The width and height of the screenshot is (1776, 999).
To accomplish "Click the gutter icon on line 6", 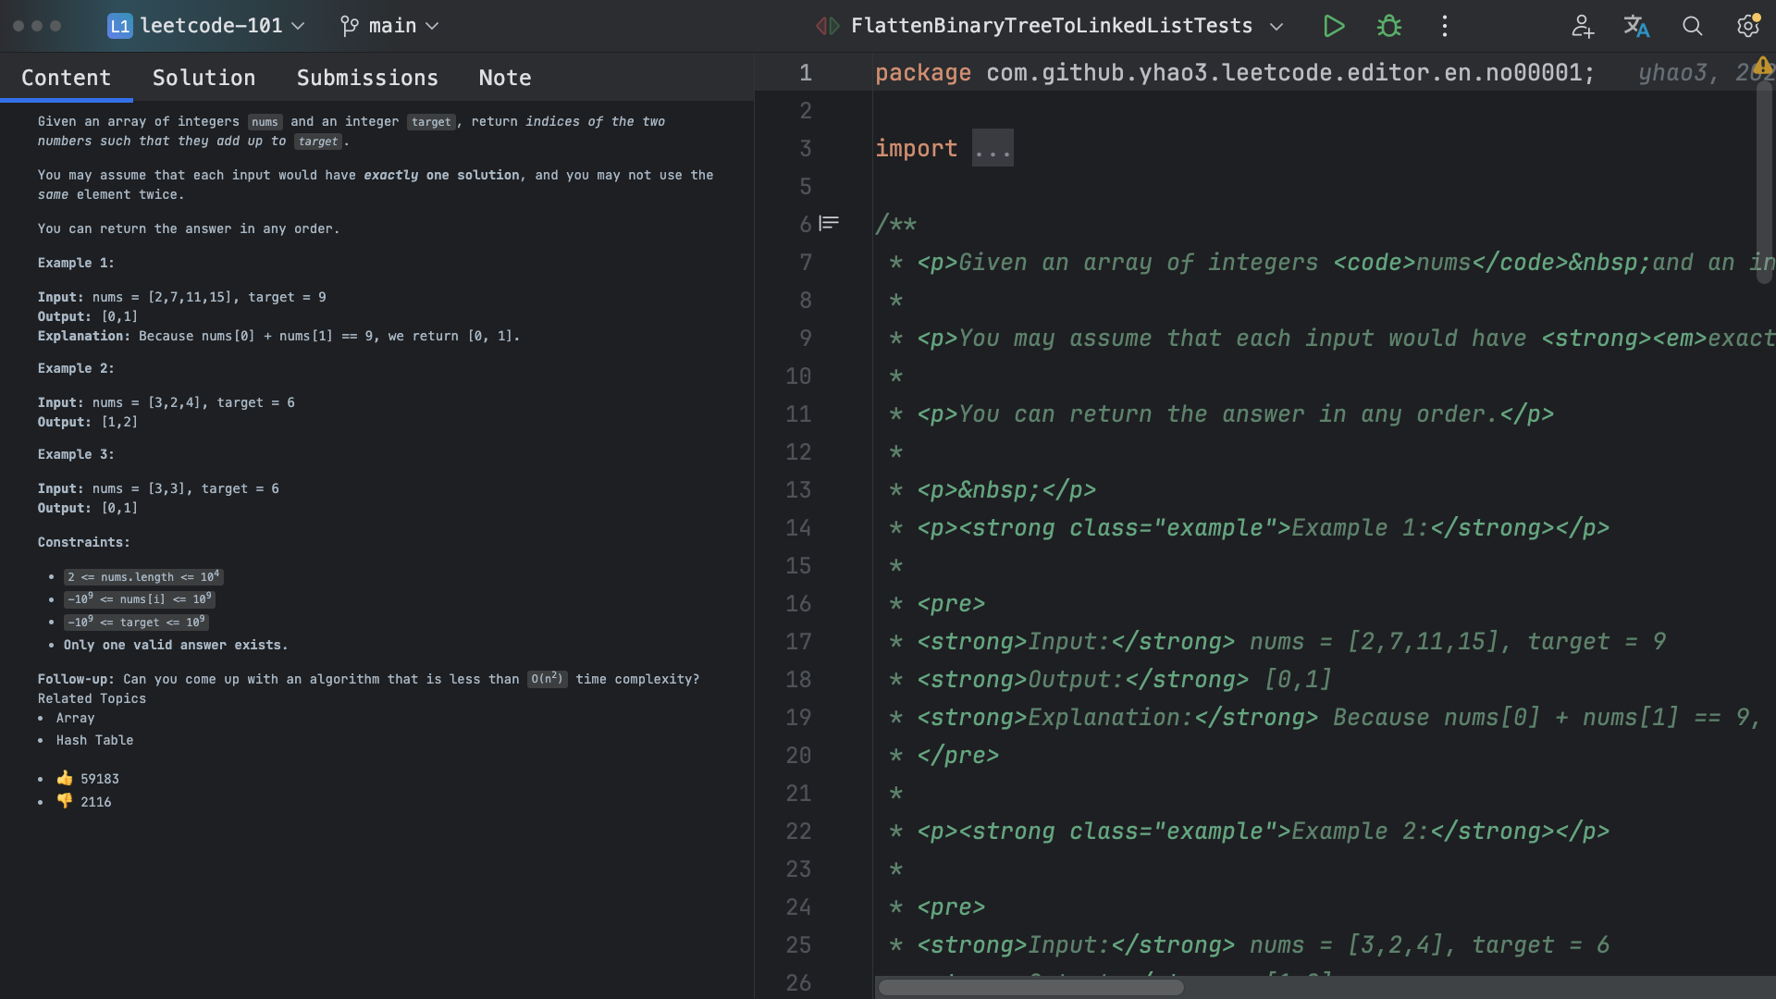I will tap(830, 223).
